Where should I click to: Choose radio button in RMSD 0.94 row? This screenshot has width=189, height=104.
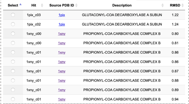tap(13, 99)
